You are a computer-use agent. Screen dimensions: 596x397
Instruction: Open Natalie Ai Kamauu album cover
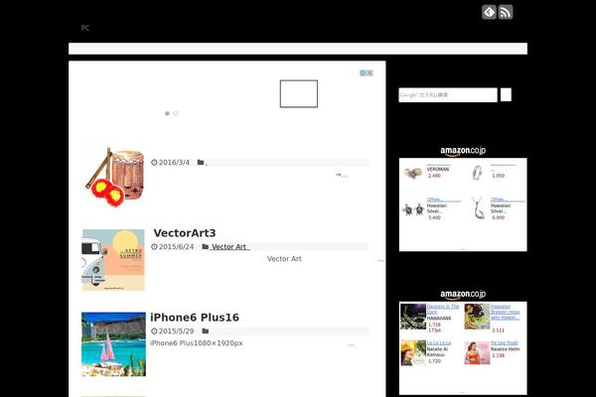point(413,353)
